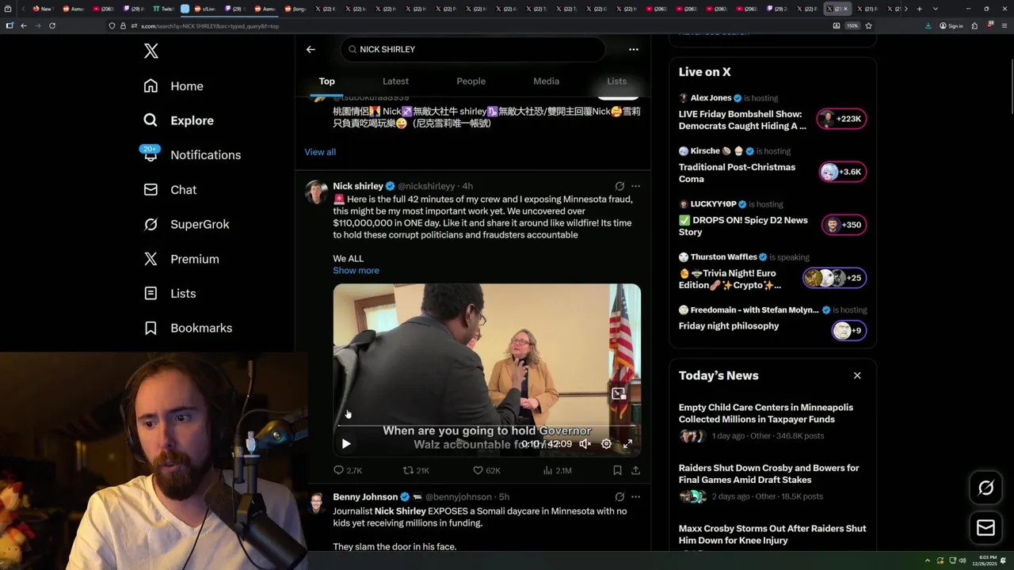This screenshot has height=570, width=1014.
Task: Expand the browser tab list dropdown
Action: coord(936,9)
